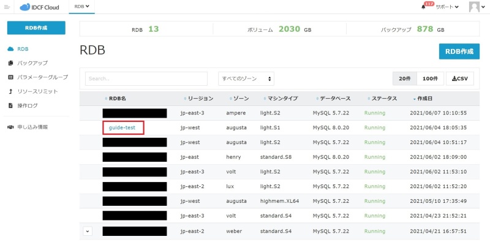Viewport: 490px width, 242px height.
Task: Click the パラメーターグループ sidebar icon
Action: click(x=10, y=77)
